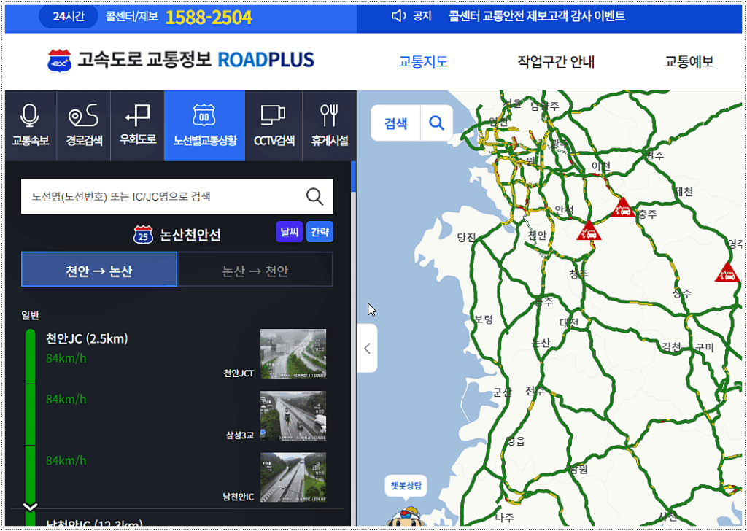Screen dimensions: 747x531
Task: Click the magnifier in route search box
Action: click(314, 196)
